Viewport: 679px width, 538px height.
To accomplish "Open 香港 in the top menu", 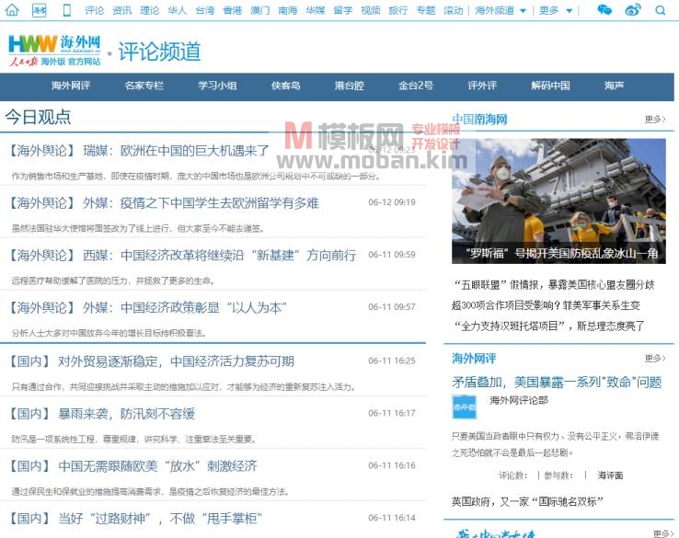I will [x=233, y=10].
